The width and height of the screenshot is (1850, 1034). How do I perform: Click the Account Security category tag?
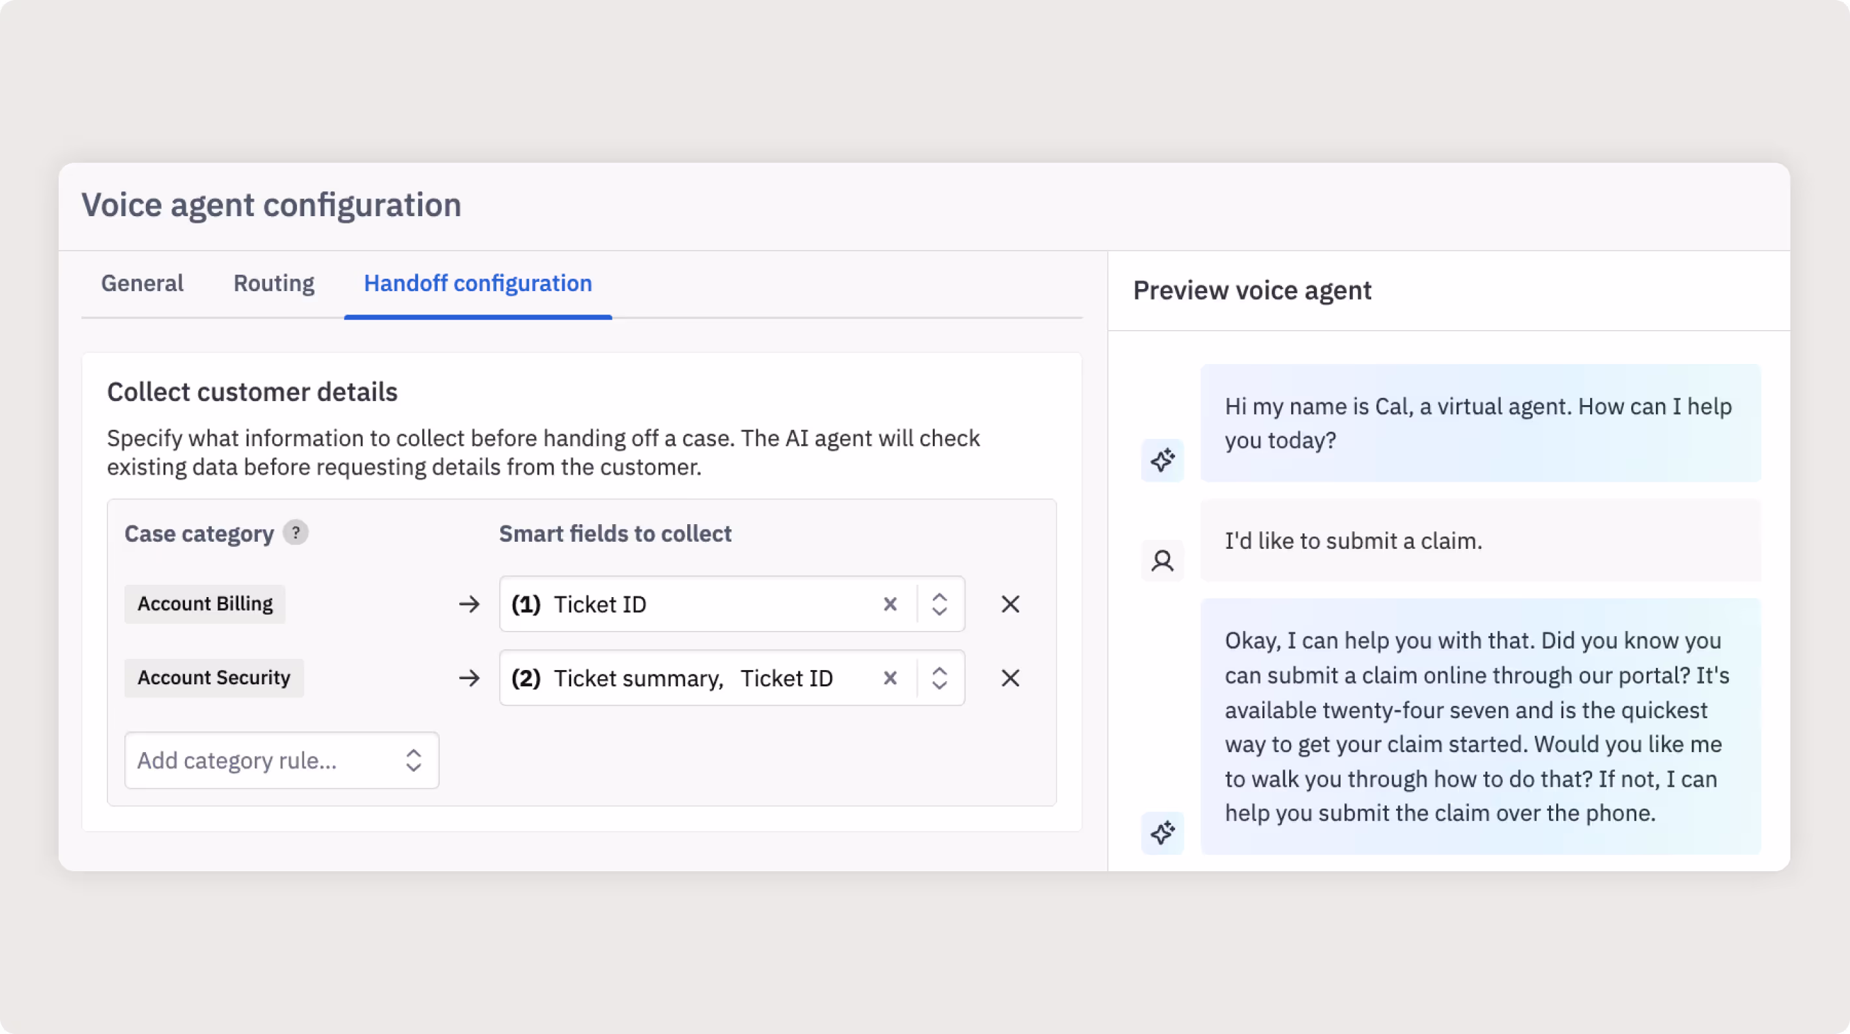pyautogui.click(x=214, y=678)
